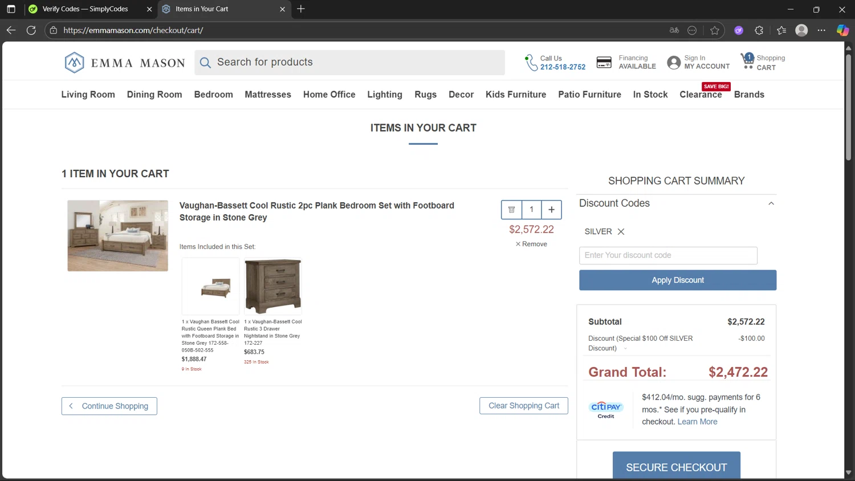Open the browser profile icon
855x481 pixels.
point(801,30)
